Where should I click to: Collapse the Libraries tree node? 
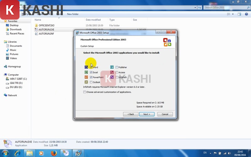pos(2,42)
